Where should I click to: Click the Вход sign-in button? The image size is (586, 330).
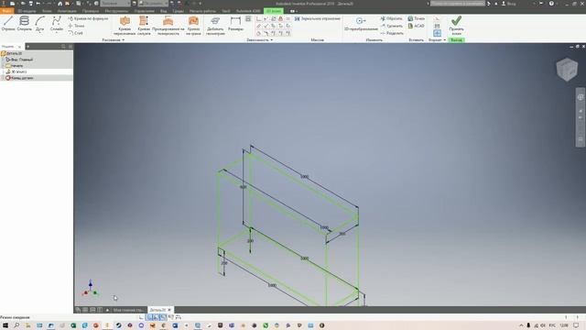[509, 4]
